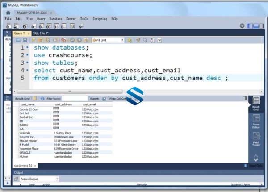Export recordset to external file icon

104,99
